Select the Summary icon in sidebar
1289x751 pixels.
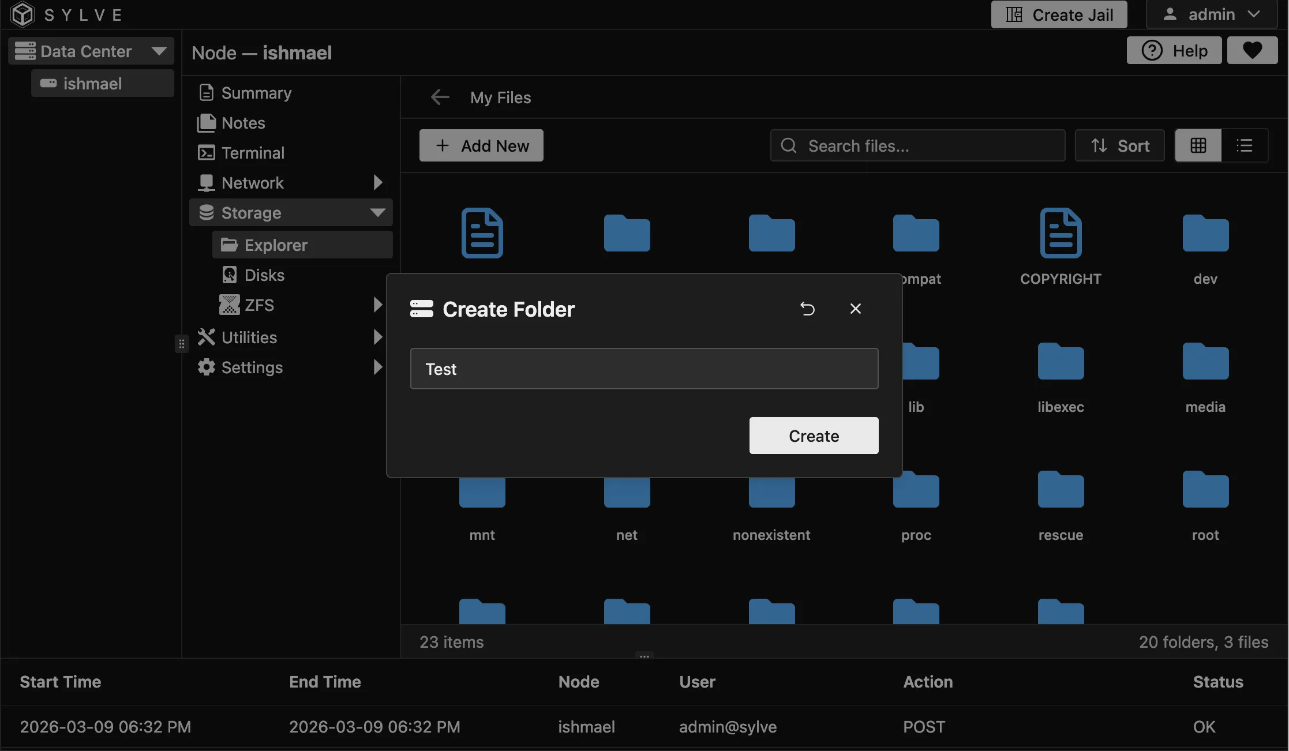tap(207, 92)
